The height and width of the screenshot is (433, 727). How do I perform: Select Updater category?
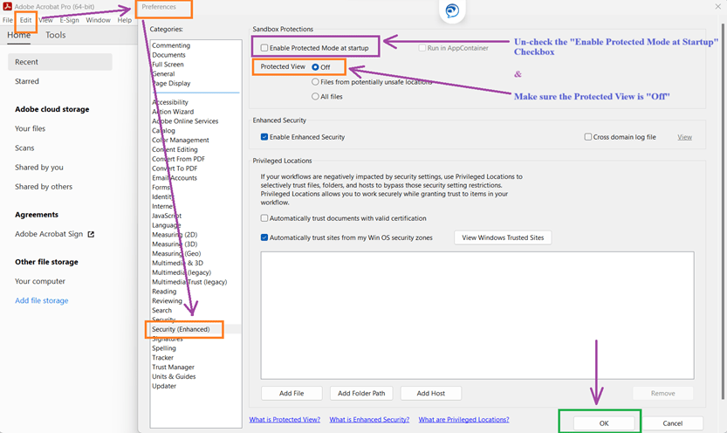pos(164,386)
